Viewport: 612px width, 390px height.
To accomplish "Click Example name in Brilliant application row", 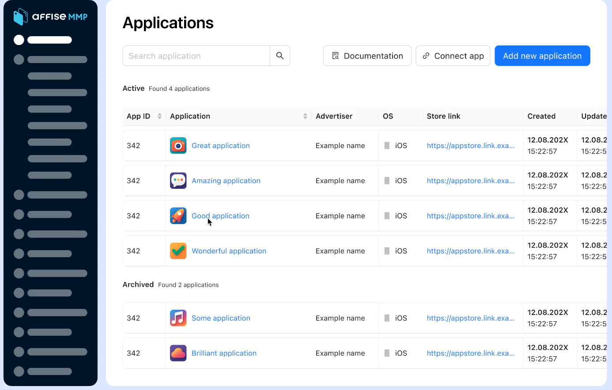I will tap(340, 353).
